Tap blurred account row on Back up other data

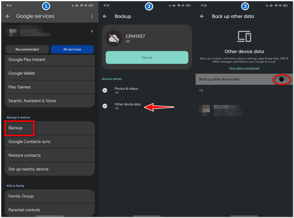pyautogui.click(x=244, y=110)
